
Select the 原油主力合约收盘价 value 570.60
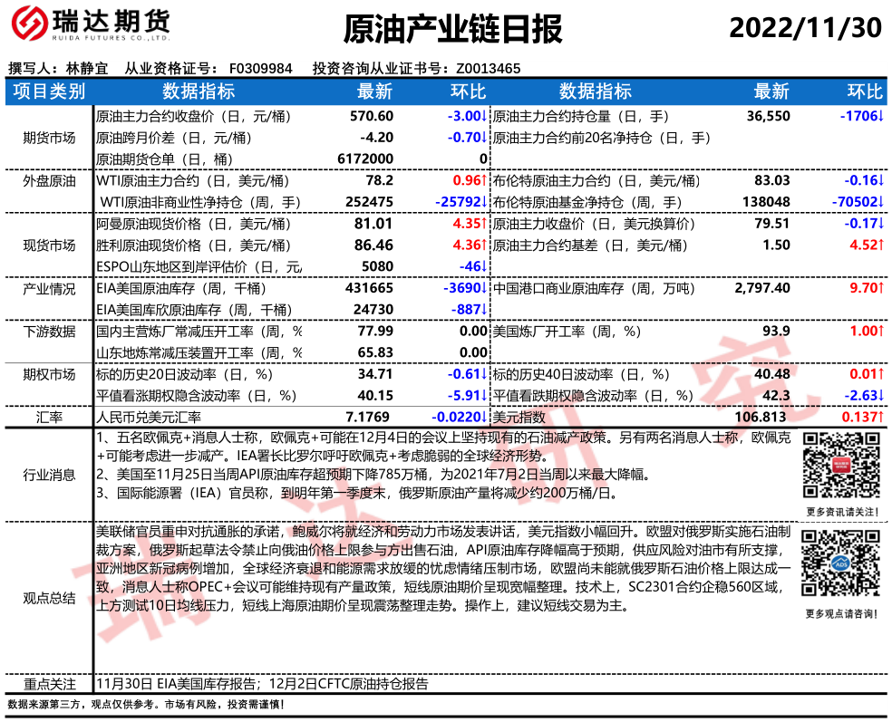click(372, 116)
